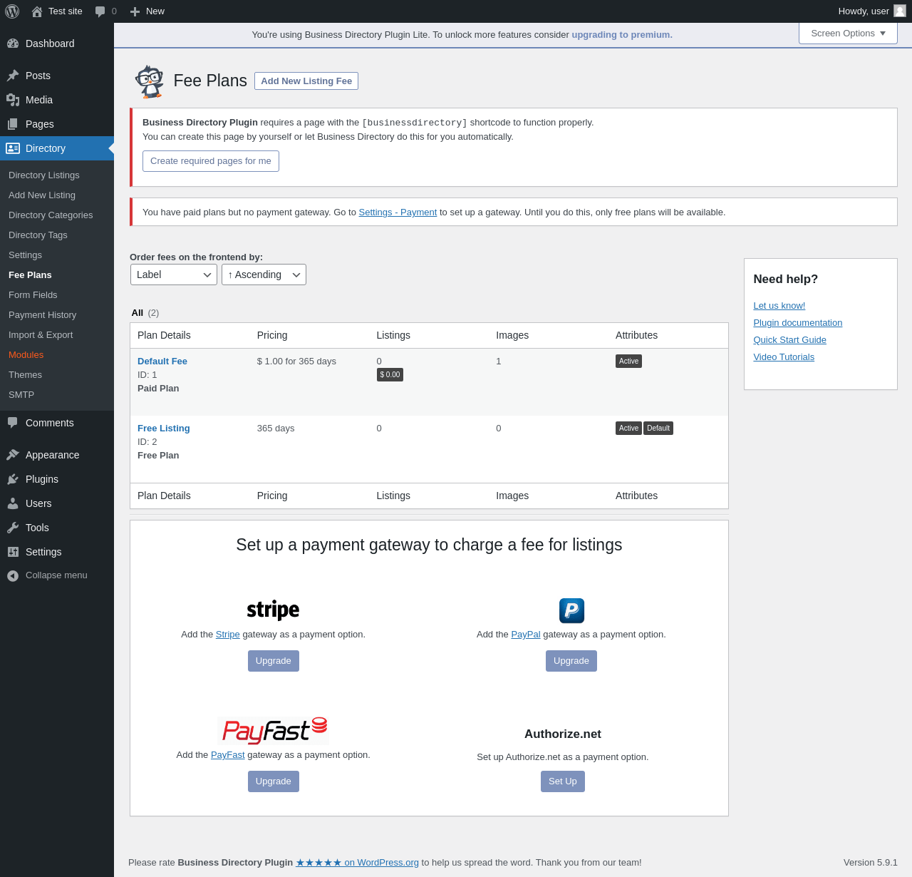Open the Plugin documentation link
Screen dimensions: 912x877
click(x=798, y=323)
